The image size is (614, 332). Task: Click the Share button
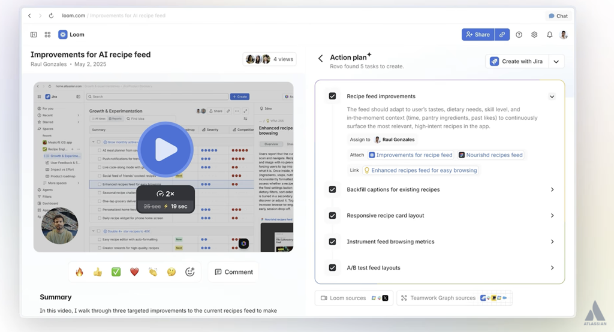click(478, 34)
